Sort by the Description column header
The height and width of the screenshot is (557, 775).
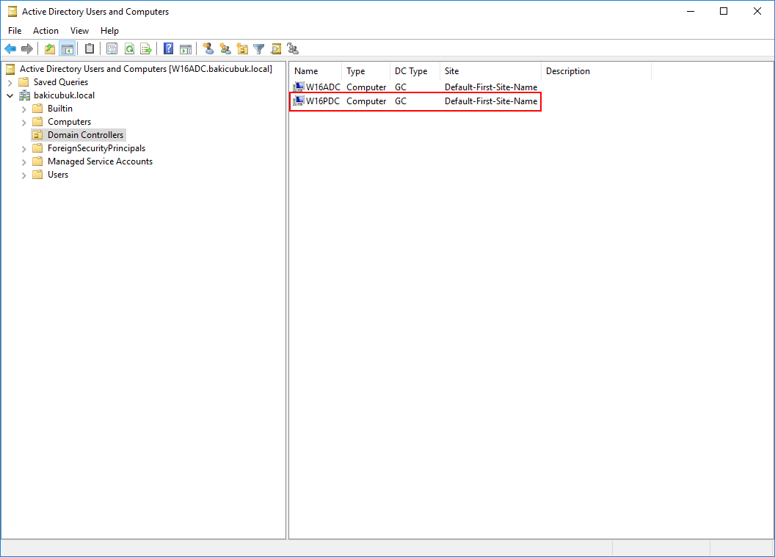click(x=596, y=71)
